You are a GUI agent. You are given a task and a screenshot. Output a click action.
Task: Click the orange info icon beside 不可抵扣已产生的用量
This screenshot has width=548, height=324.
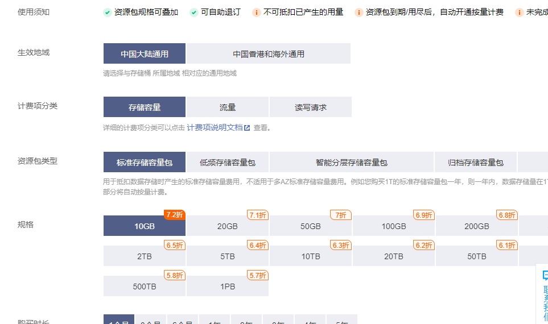point(257,13)
